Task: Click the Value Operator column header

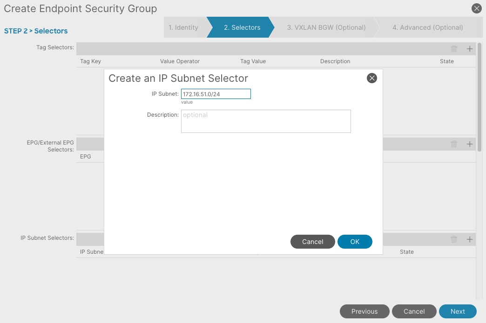Action: click(180, 61)
